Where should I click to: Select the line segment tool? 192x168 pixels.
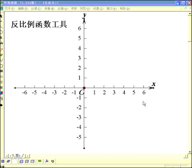click(1, 27)
